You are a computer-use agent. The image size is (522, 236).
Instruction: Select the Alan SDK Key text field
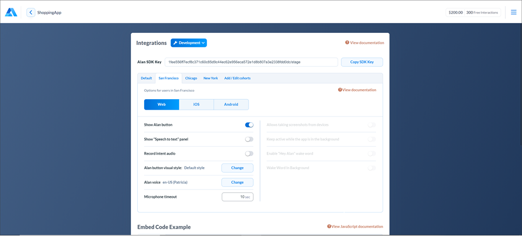251,62
